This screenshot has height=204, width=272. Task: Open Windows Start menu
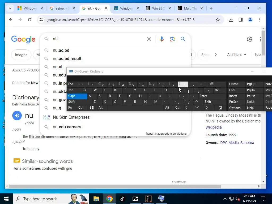(6, 199)
